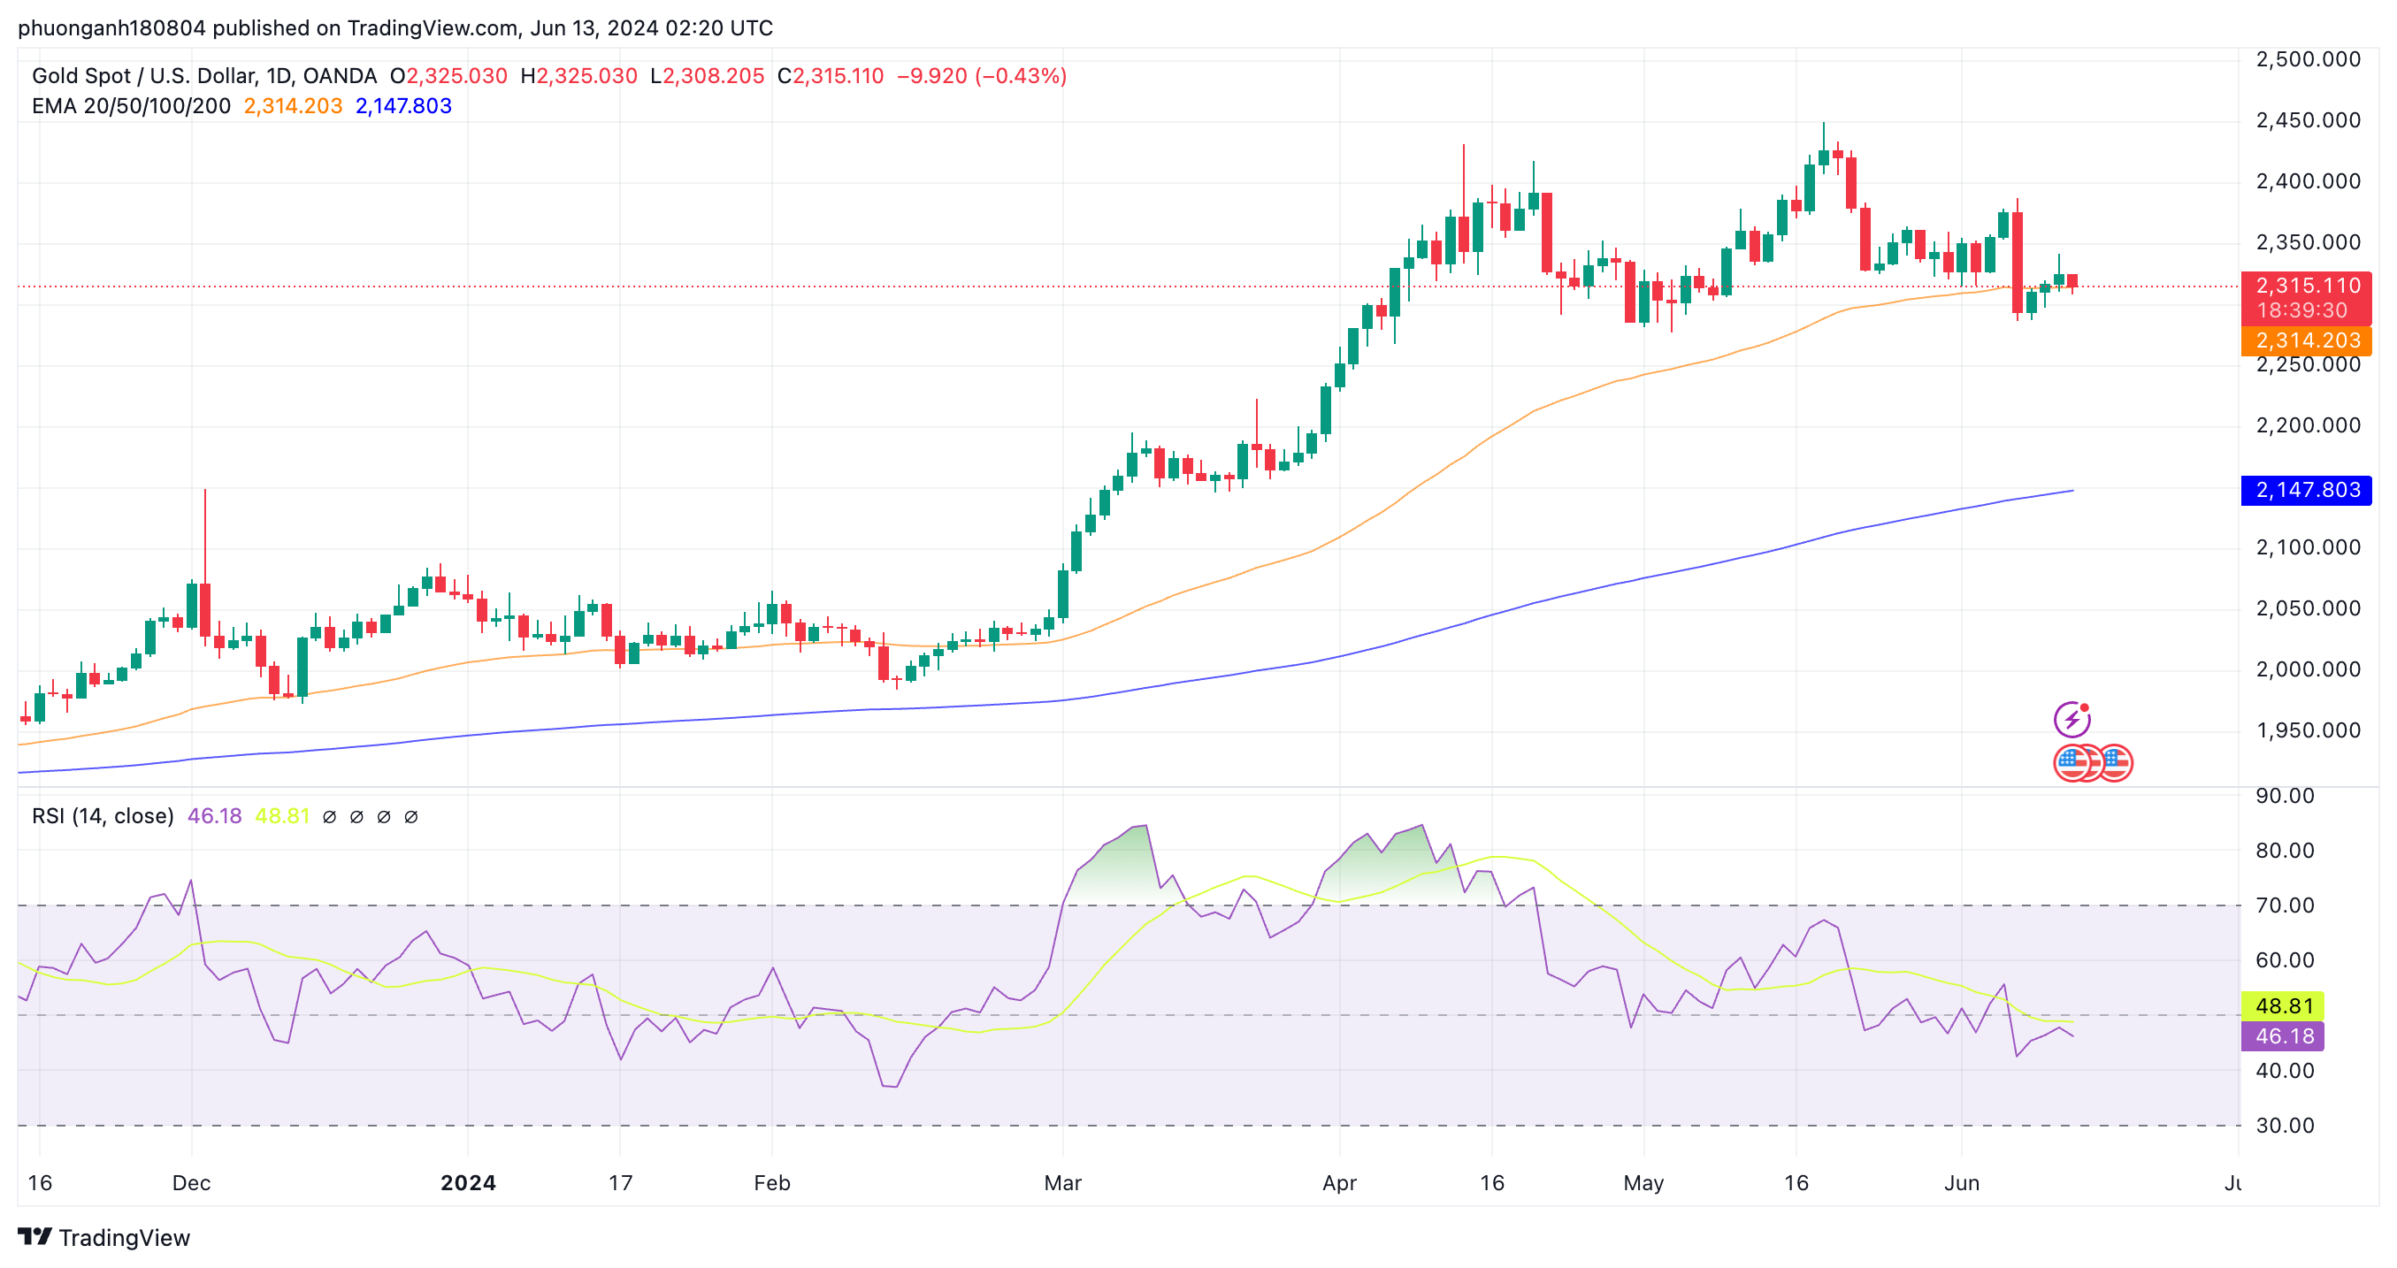
Task: Click the open price O2,325.030 in legend
Action: 448,75
